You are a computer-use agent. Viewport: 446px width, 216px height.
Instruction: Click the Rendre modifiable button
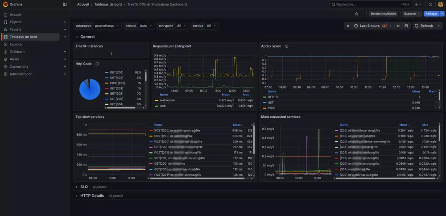tap(383, 14)
